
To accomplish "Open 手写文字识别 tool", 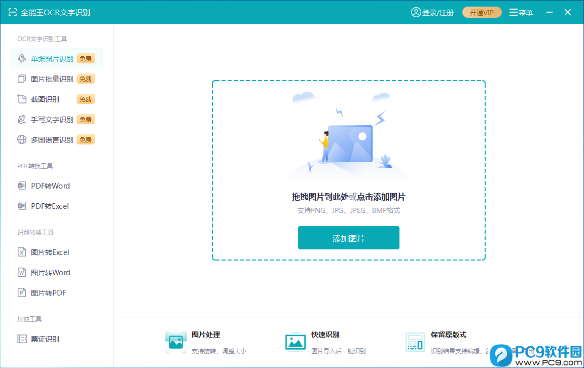I will [56, 119].
